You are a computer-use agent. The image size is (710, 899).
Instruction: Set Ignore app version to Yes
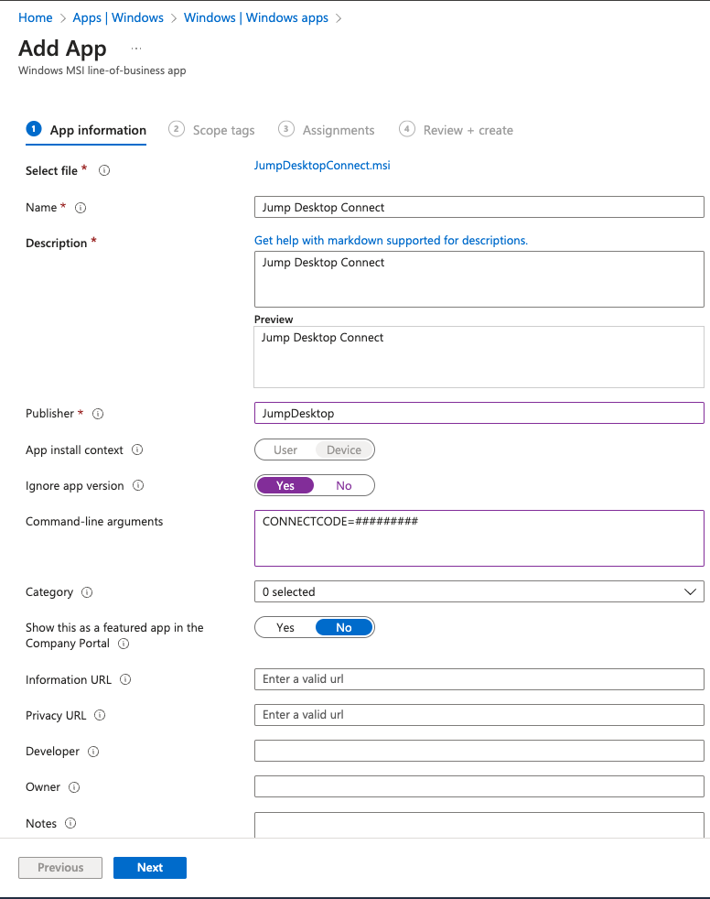click(285, 485)
